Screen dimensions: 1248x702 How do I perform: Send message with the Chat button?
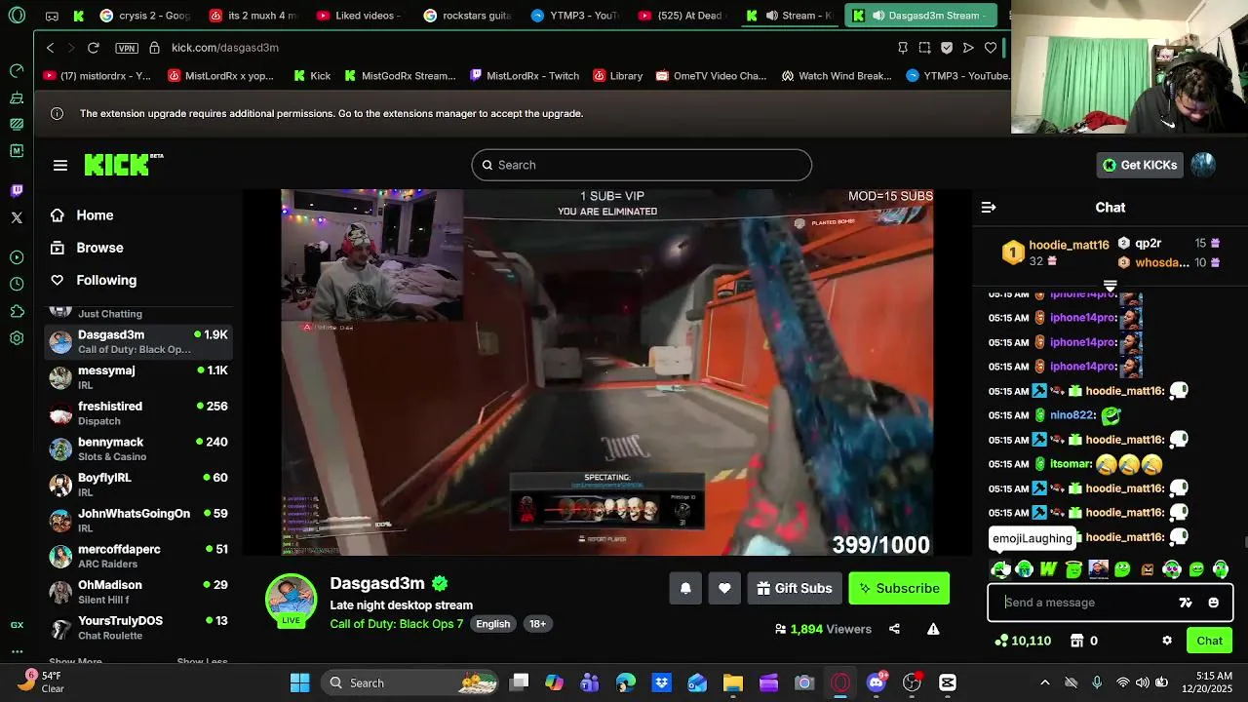coord(1210,641)
